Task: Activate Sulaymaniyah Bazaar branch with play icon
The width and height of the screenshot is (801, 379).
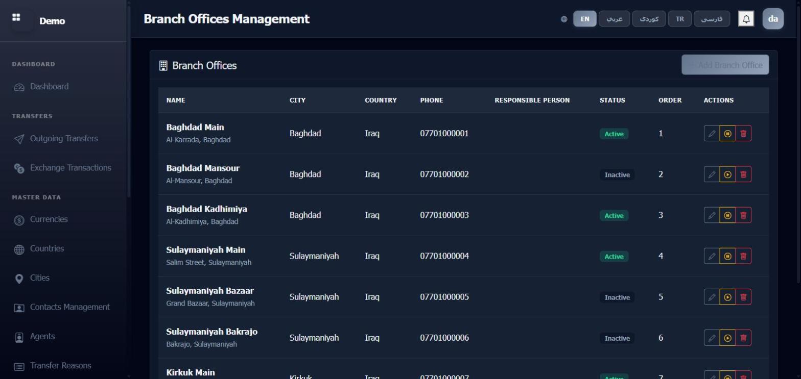Action: click(x=727, y=297)
